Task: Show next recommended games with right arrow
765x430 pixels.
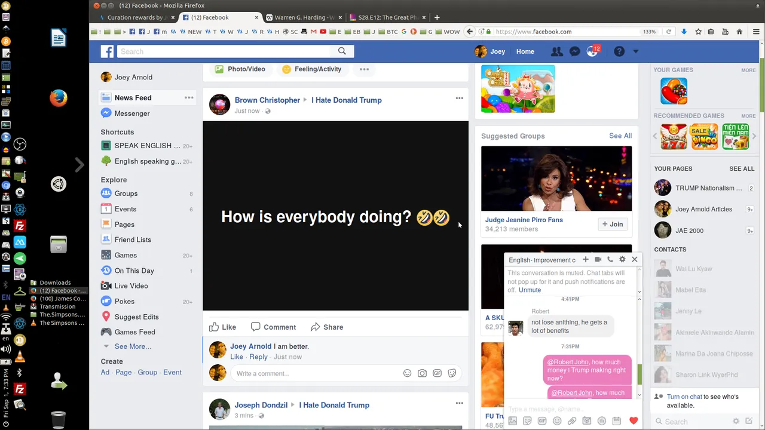Action: (754, 136)
